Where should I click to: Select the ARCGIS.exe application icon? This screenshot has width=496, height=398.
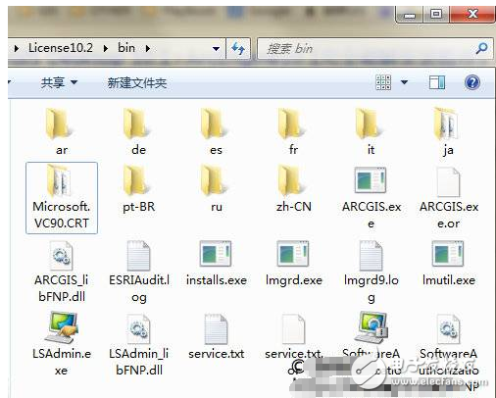(x=371, y=179)
